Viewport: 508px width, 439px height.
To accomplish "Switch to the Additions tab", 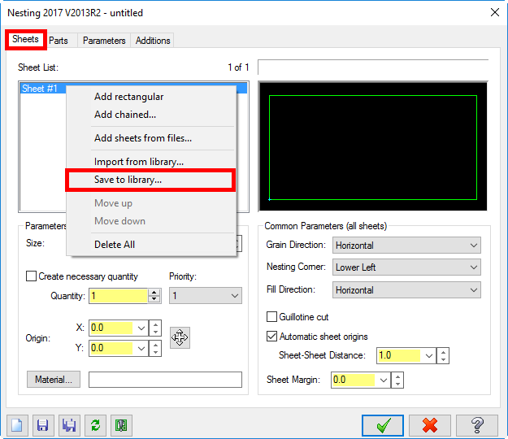I will pos(153,41).
